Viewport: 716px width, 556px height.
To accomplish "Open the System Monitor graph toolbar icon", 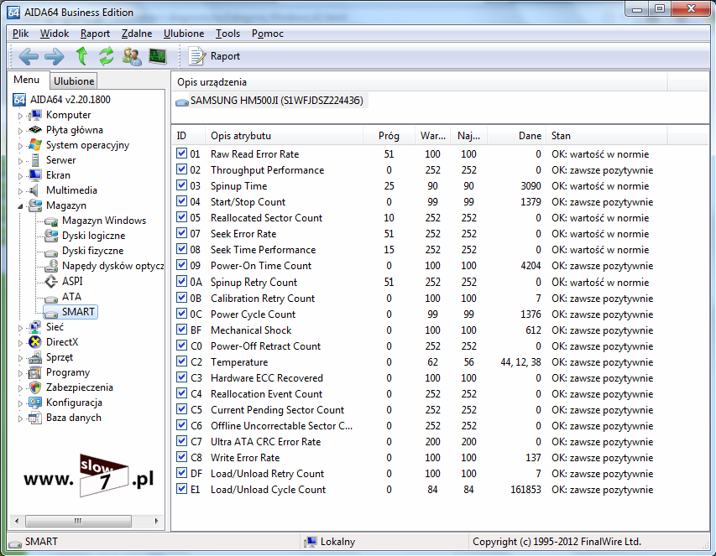I will tap(158, 56).
